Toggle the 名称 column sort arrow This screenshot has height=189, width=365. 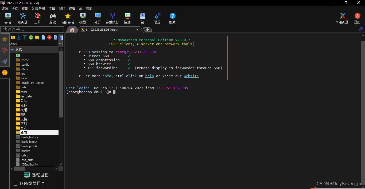[x=12, y=50]
